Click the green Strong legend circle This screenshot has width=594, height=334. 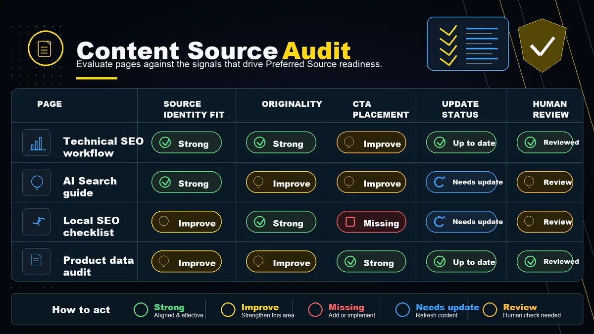[141, 310]
